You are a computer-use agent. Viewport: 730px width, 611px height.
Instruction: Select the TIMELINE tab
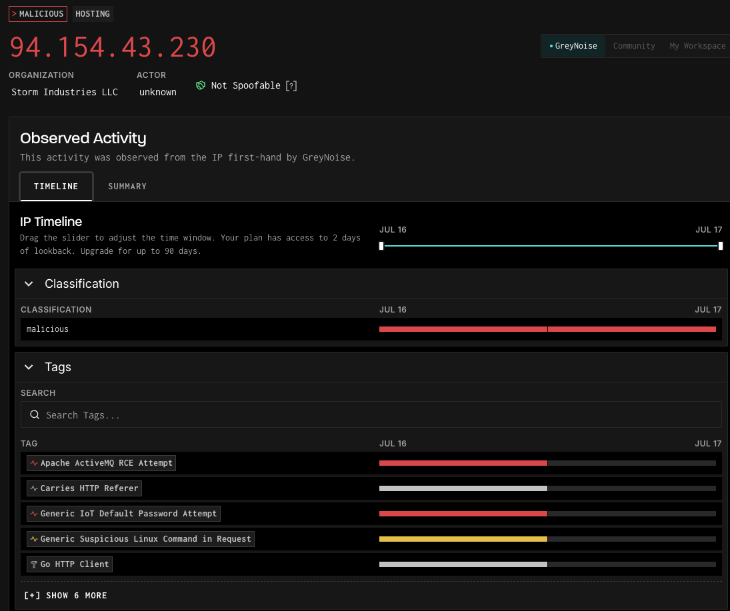tap(56, 186)
